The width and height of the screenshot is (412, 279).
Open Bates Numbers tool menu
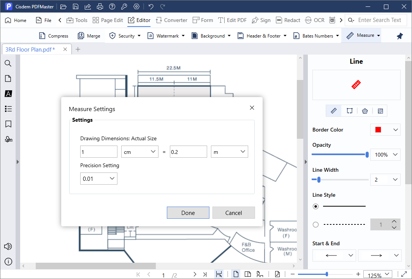click(x=316, y=36)
